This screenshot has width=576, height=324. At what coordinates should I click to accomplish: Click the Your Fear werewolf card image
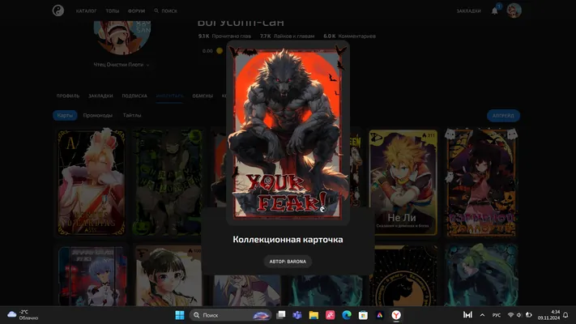288,132
